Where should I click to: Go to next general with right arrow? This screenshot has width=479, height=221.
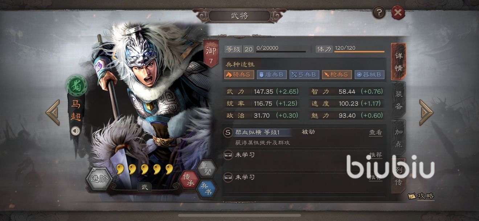(426, 113)
